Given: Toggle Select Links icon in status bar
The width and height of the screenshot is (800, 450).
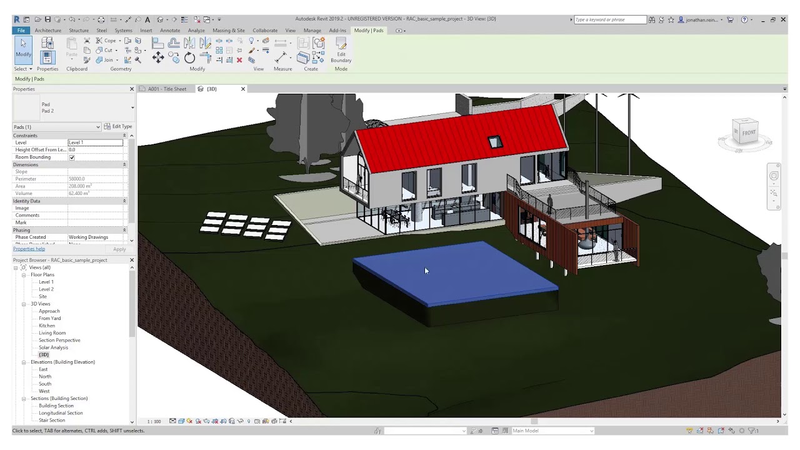Looking at the screenshot, I should point(689,431).
